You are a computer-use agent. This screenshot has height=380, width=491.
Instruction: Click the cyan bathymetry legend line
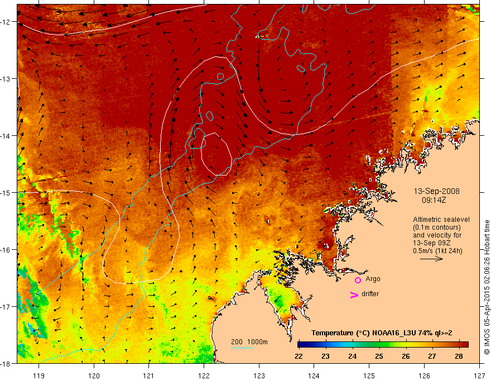point(242,348)
